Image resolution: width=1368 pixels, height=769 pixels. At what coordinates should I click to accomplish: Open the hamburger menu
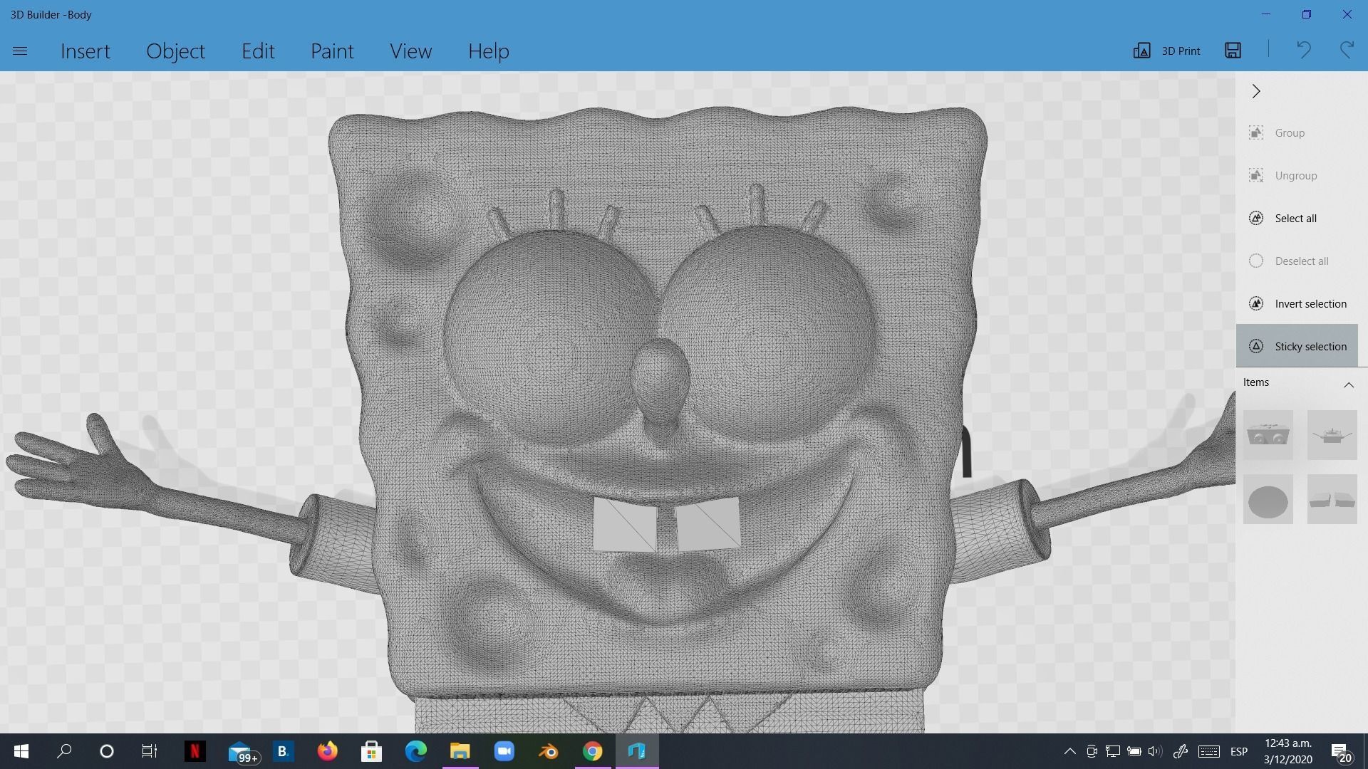tap(20, 51)
